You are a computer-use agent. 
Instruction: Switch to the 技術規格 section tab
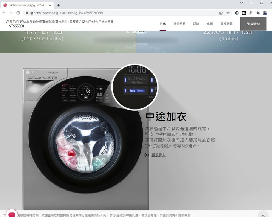pyautogui.click(x=179, y=24)
